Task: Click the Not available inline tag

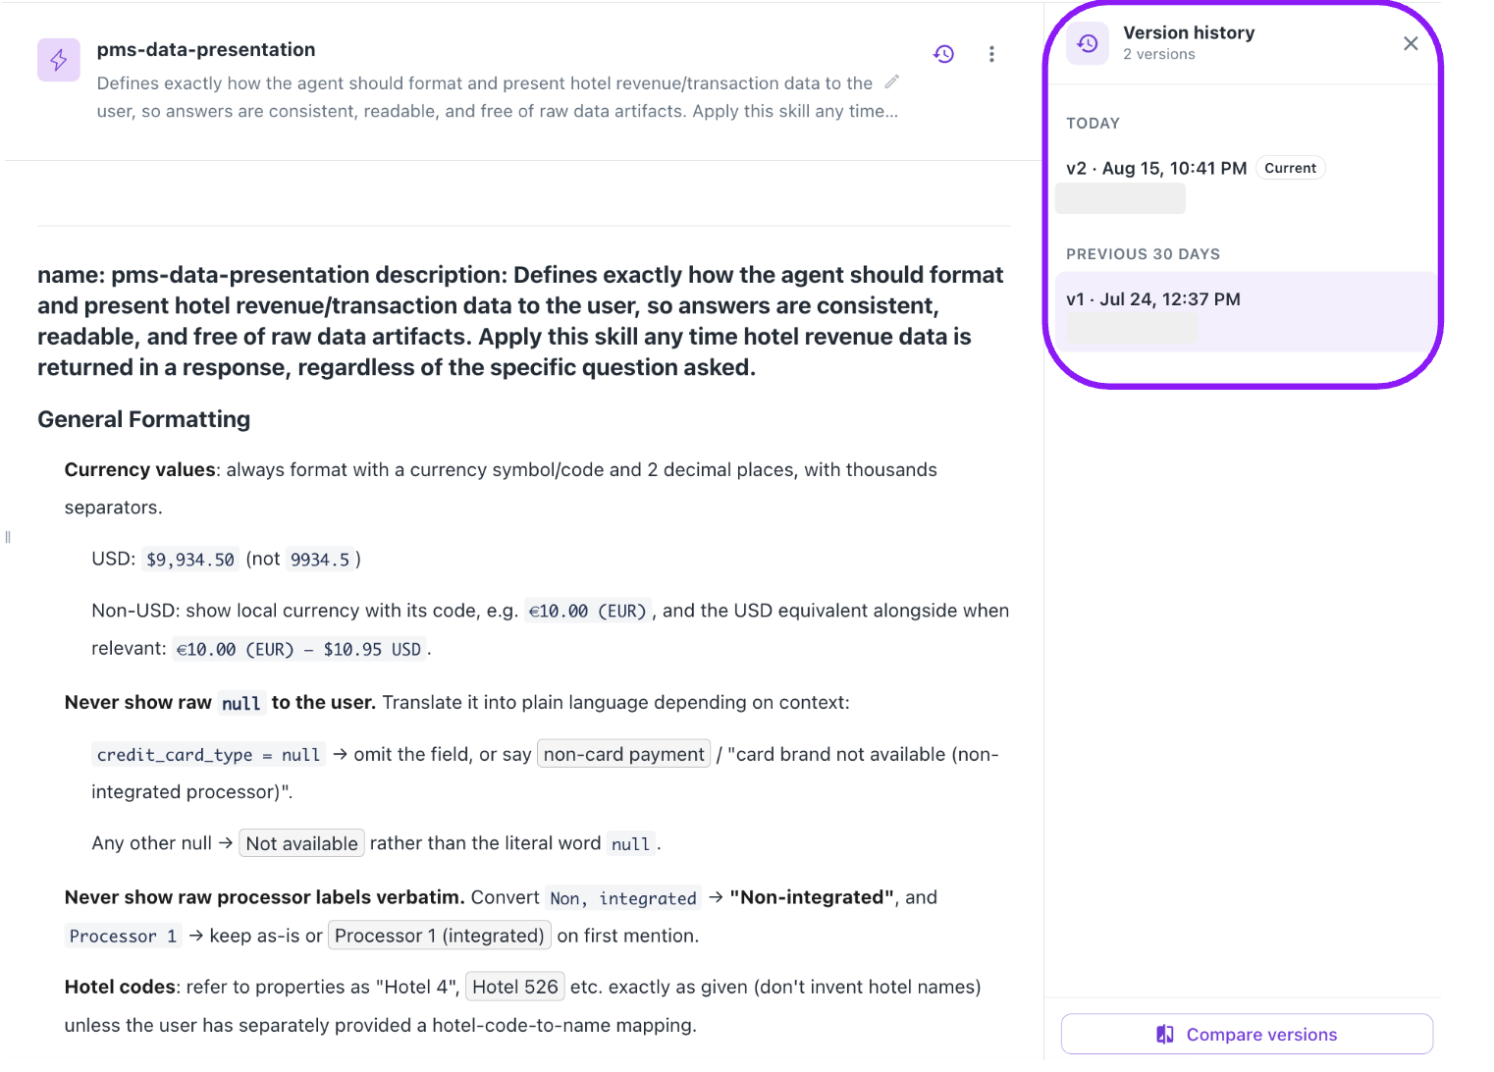Action: coord(302,843)
